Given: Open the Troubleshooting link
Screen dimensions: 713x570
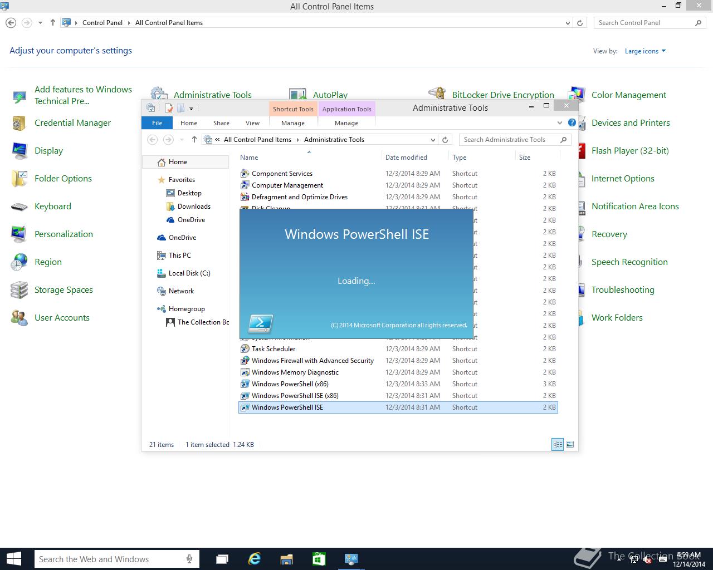Looking at the screenshot, I should click(623, 290).
